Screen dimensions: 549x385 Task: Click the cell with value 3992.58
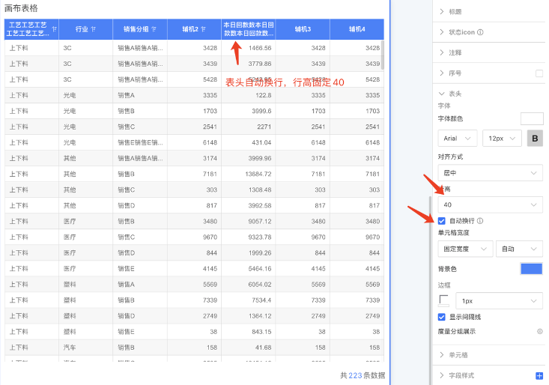[249, 205]
